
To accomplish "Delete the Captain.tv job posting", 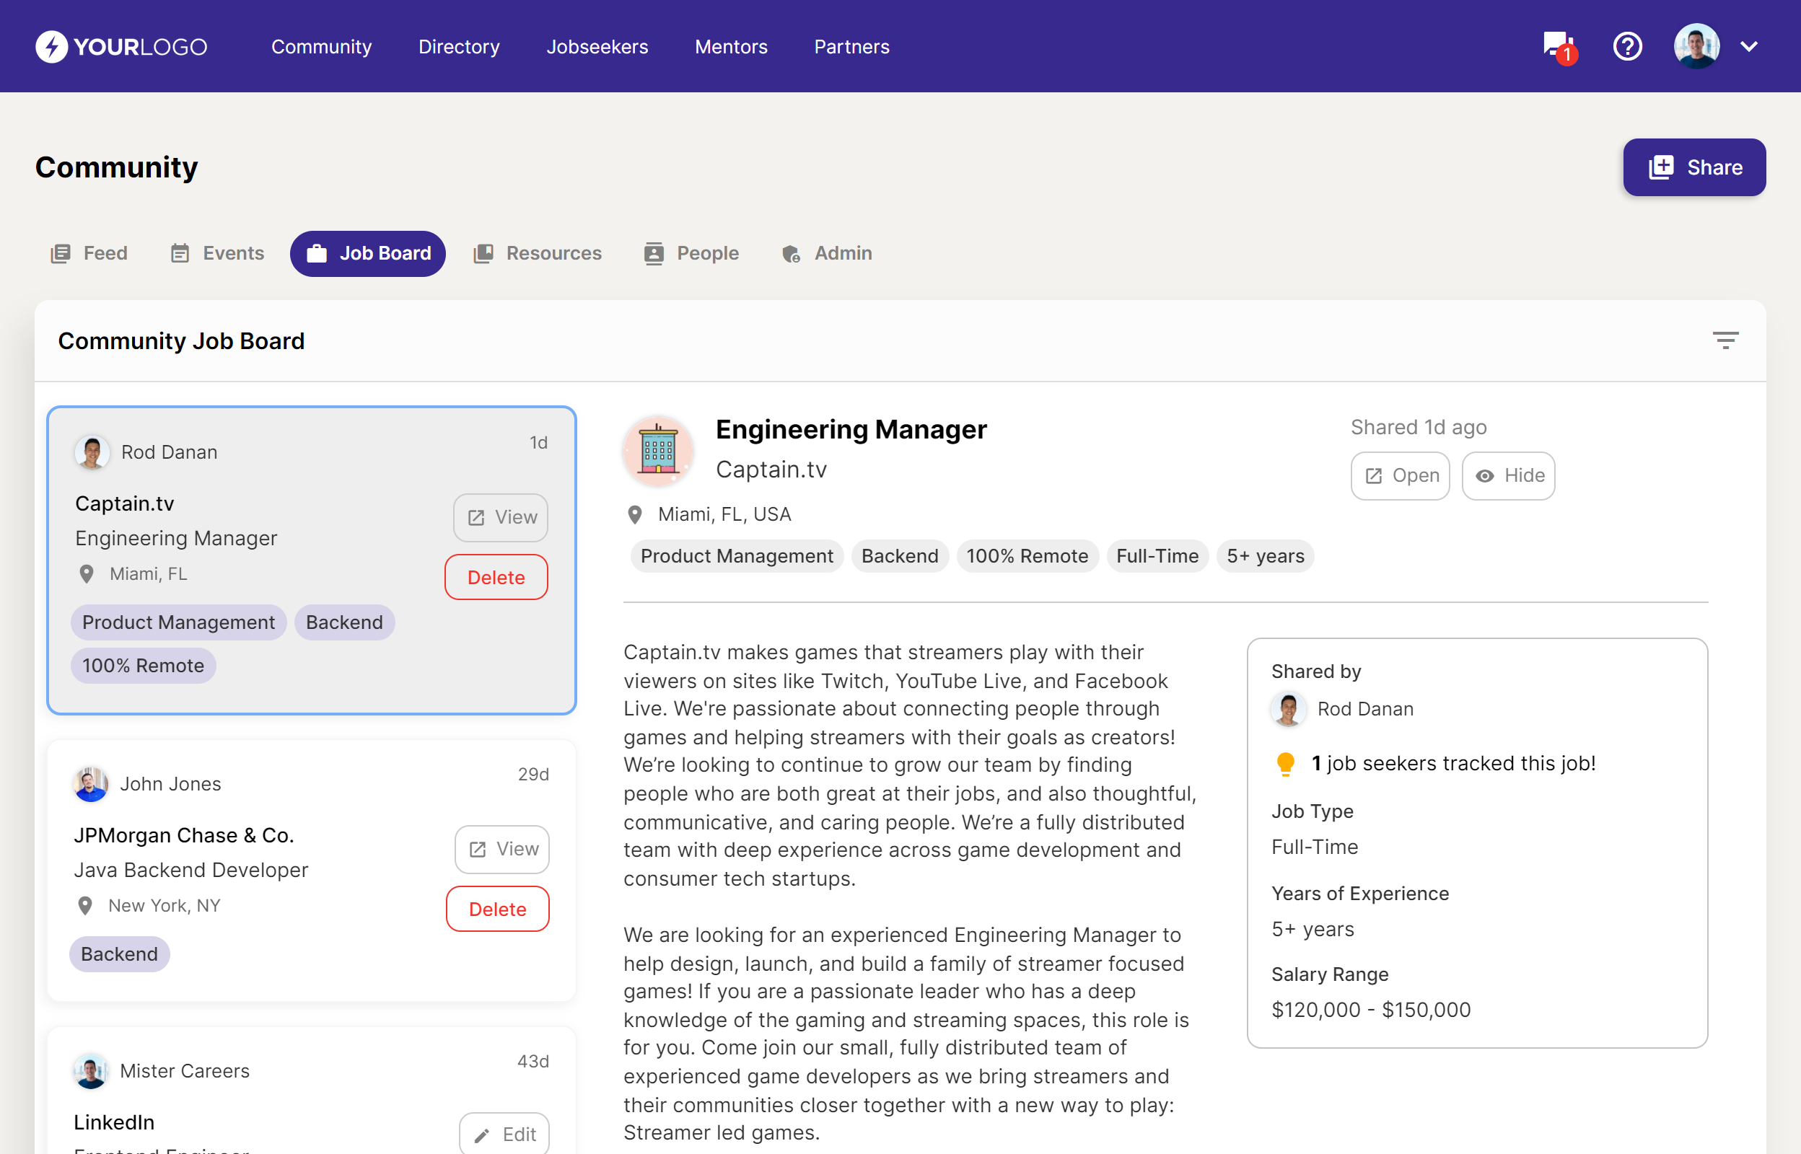I will 496,577.
